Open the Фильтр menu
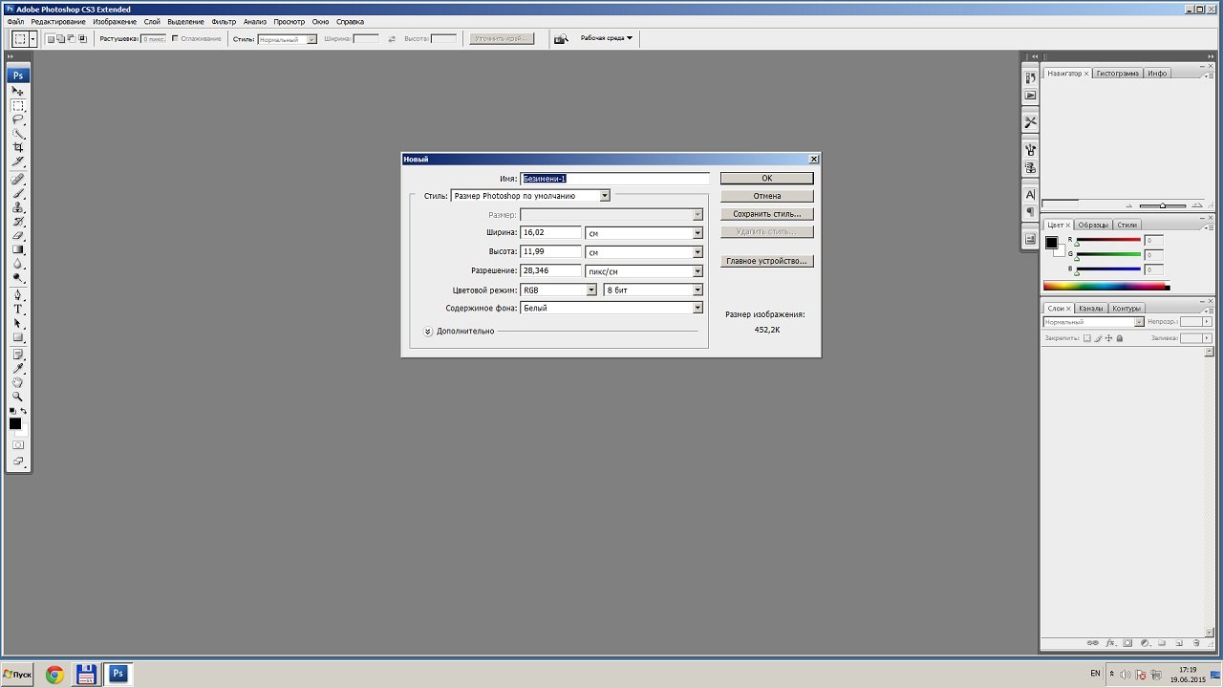 point(224,21)
